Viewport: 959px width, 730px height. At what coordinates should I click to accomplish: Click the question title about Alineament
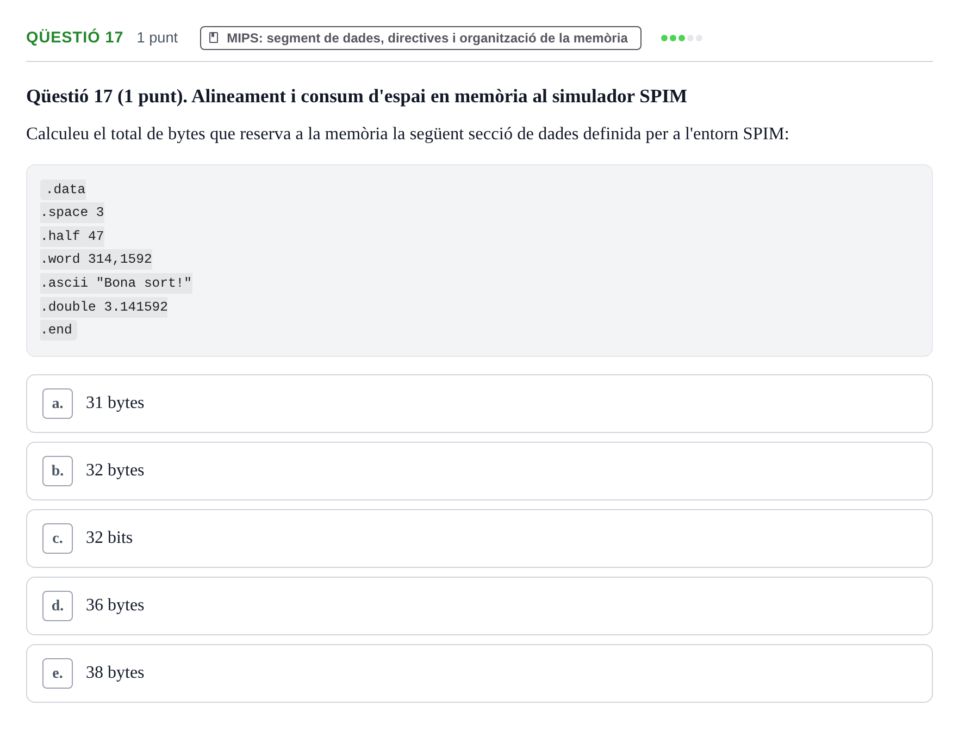[357, 96]
